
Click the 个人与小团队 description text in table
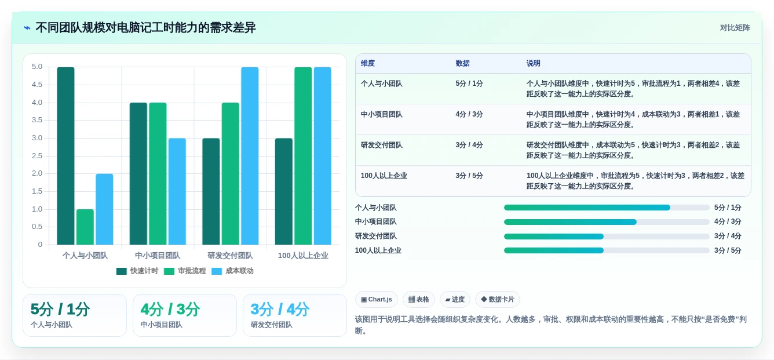coord(633,89)
